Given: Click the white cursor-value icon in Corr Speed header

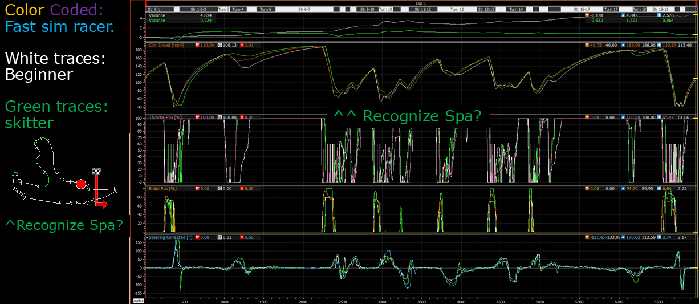Looking at the screenshot, I should tap(220, 44).
